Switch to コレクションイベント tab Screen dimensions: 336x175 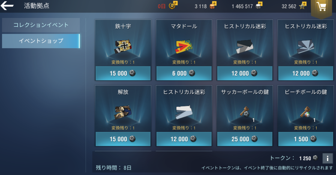click(x=41, y=25)
